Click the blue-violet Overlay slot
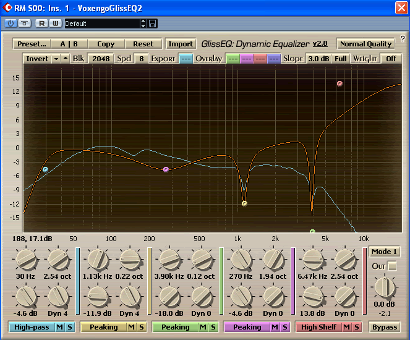 click(x=274, y=59)
